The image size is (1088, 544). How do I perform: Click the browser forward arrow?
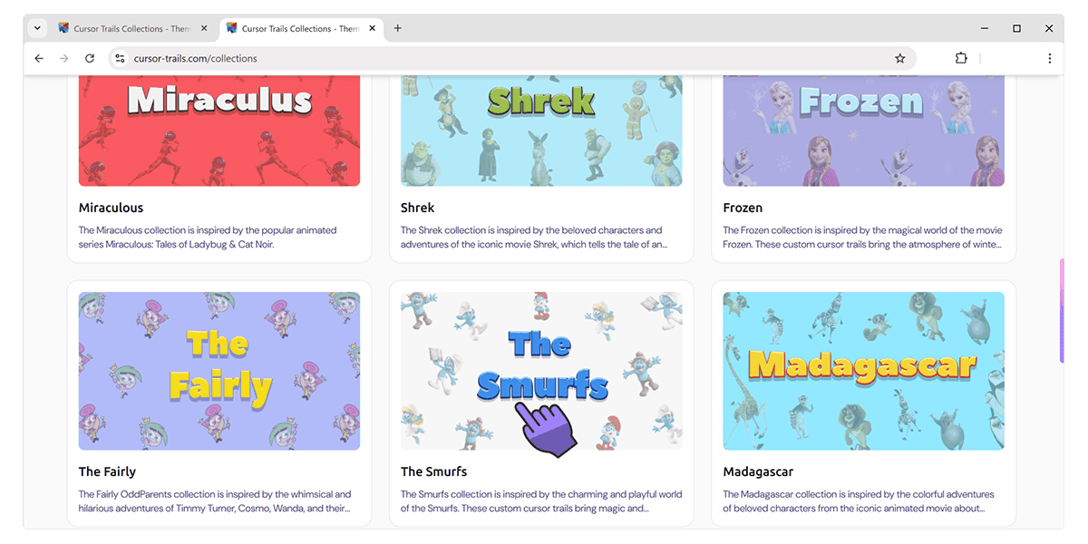coord(63,58)
